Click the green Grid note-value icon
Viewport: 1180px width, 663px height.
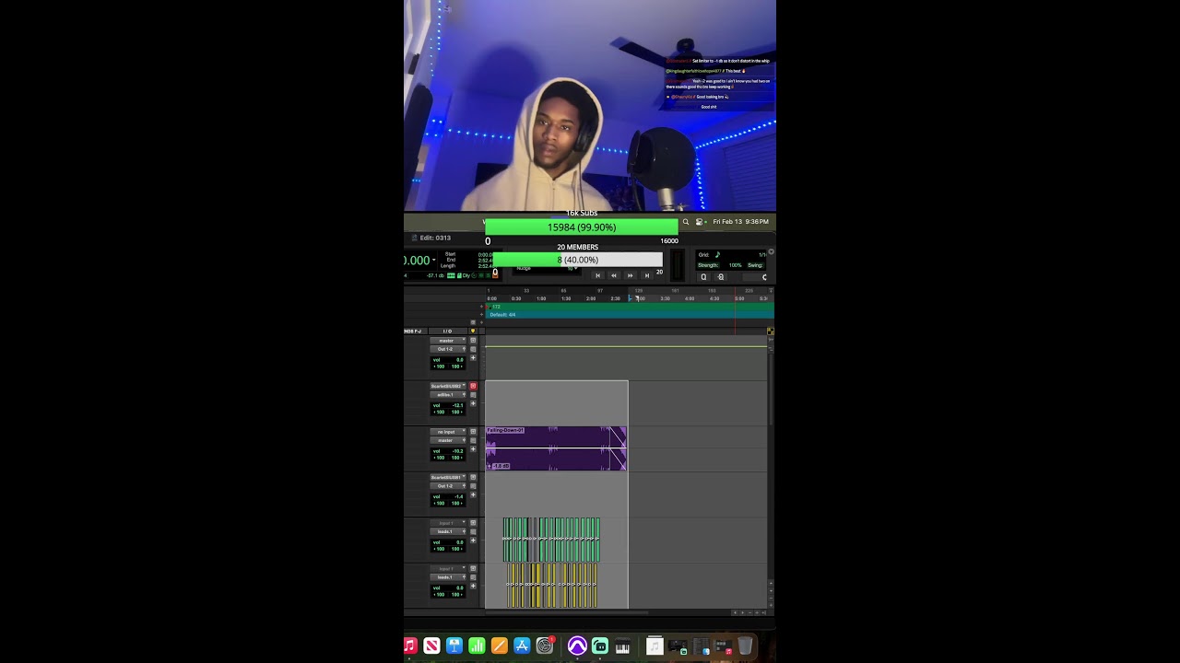coord(717,255)
